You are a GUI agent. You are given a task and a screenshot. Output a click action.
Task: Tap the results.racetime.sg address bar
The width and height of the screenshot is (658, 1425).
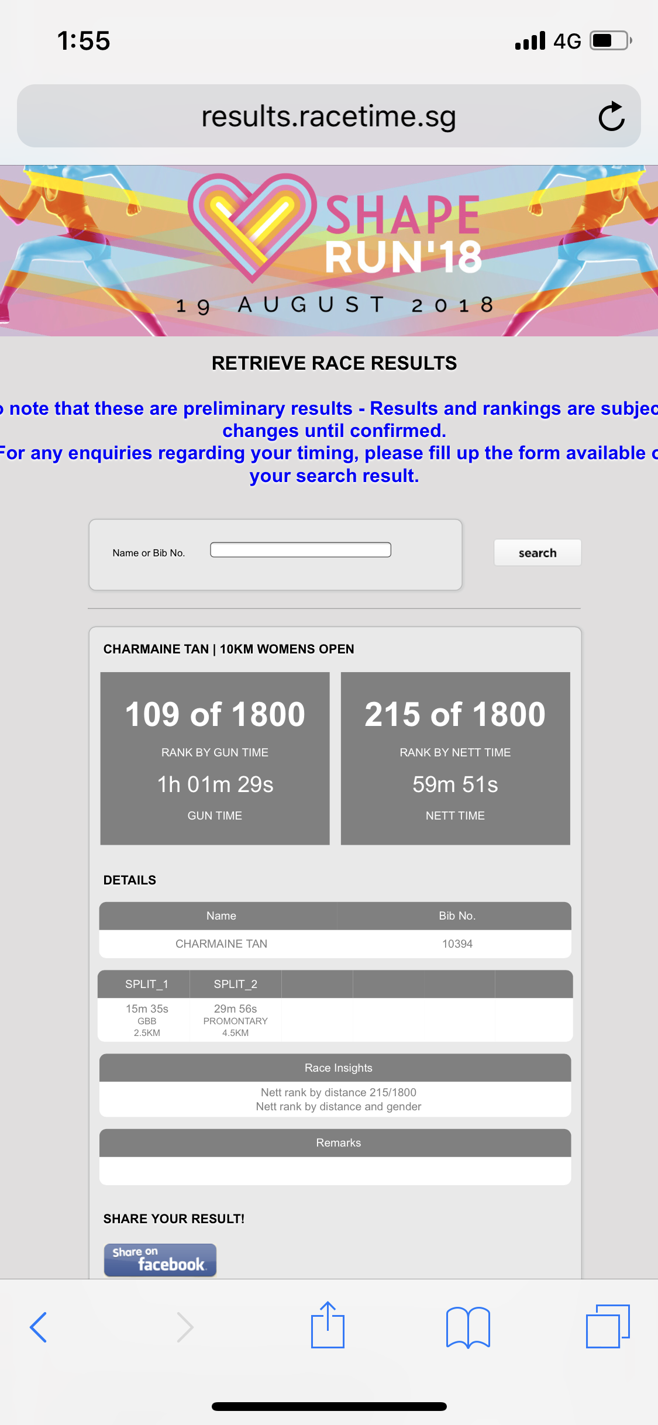(x=329, y=116)
